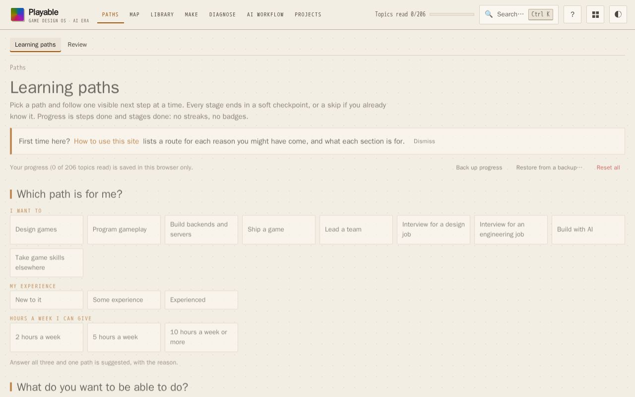The width and height of the screenshot is (635, 397).
Task: Switch to the Make section
Action: (x=191, y=14)
